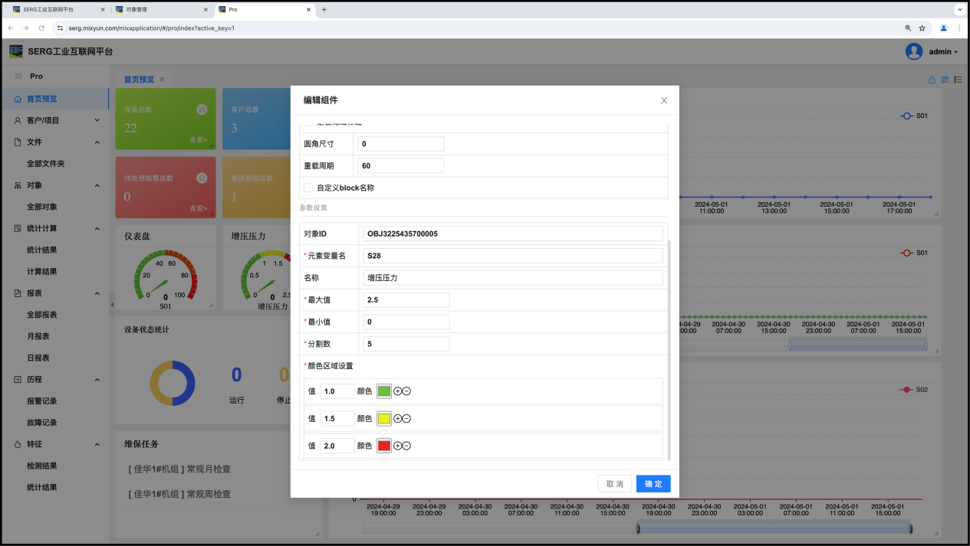Click the home icon beside 首页预览
The image size is (970, 546).
[18, 99]
